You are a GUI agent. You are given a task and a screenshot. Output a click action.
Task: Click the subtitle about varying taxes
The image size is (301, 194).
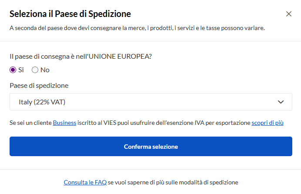[x=137, y=28]
